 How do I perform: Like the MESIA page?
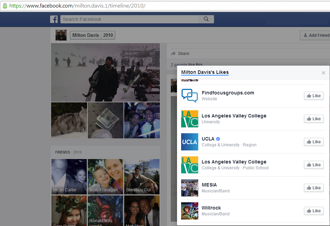[x=314, y=188]
